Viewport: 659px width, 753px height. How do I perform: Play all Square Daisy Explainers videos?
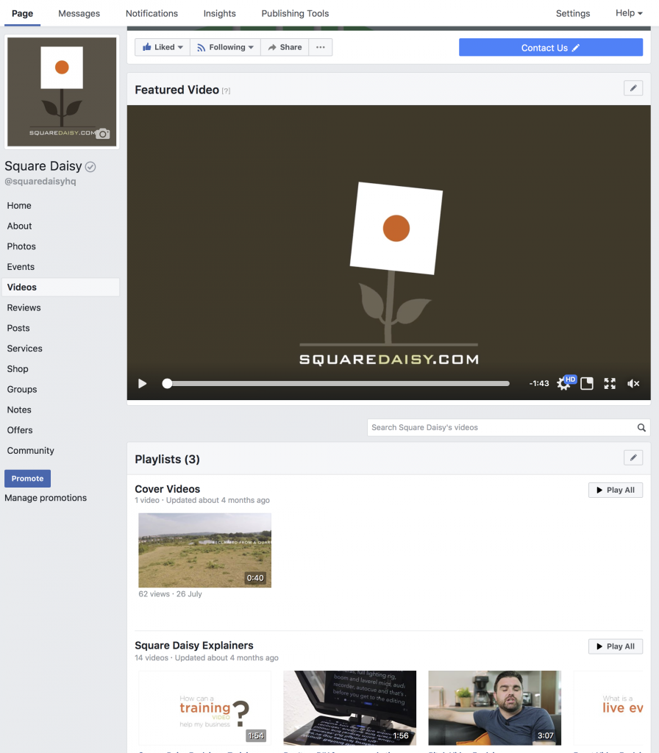click(x=616, y=646)
